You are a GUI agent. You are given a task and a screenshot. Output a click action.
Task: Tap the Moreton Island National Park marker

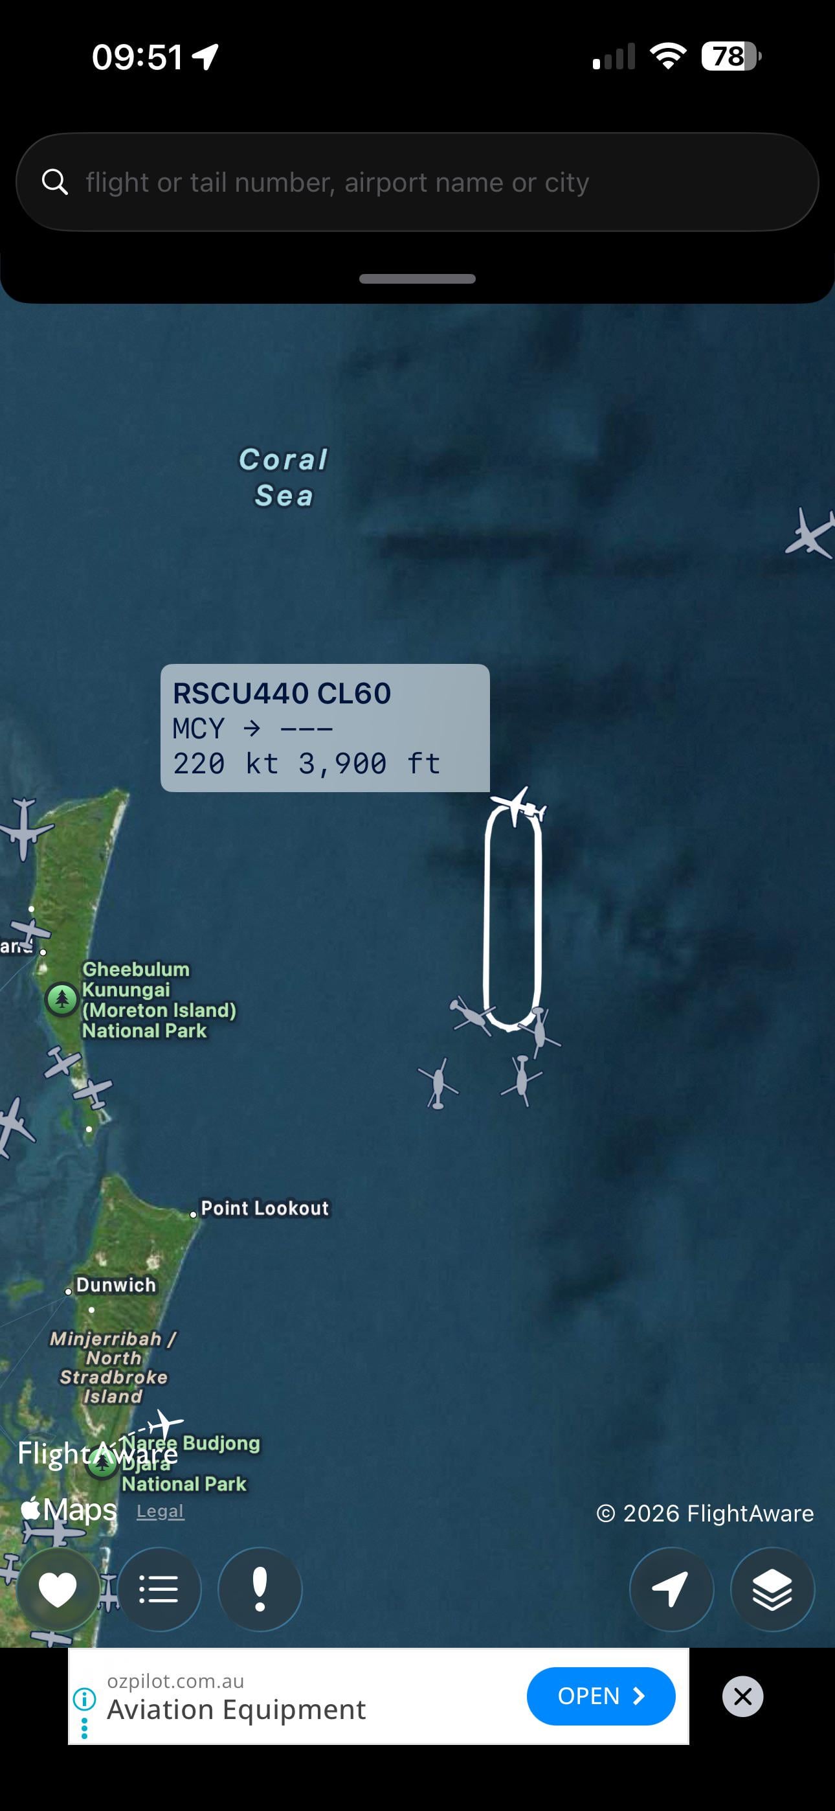(x=62, y=999)
